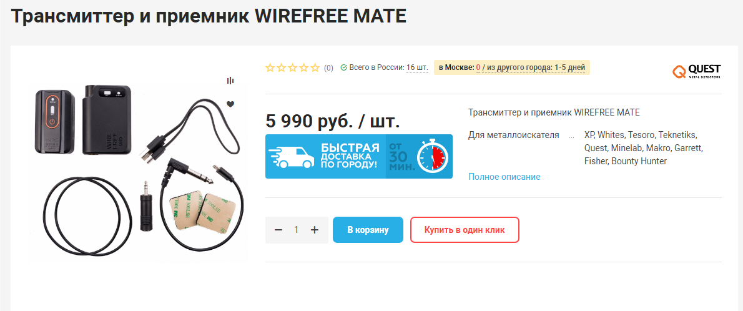Increase quantity with the plus button
The width and height of the screenshot is (743, 311).
315,230
